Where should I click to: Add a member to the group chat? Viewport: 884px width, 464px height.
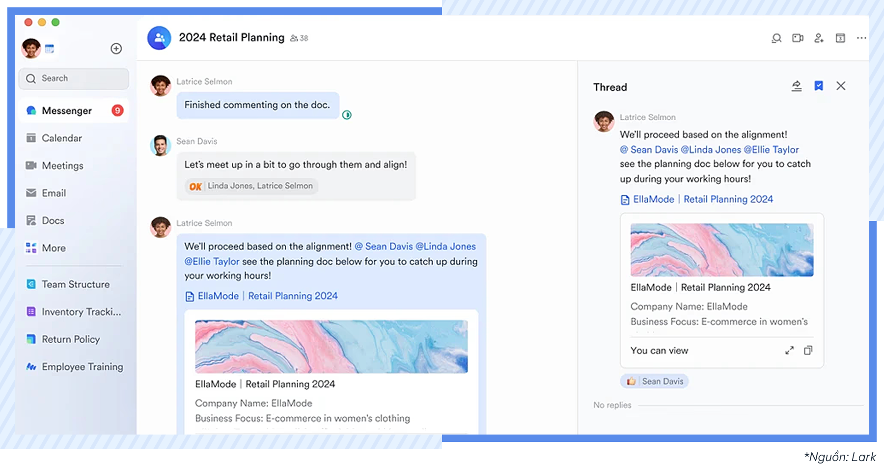819,38
